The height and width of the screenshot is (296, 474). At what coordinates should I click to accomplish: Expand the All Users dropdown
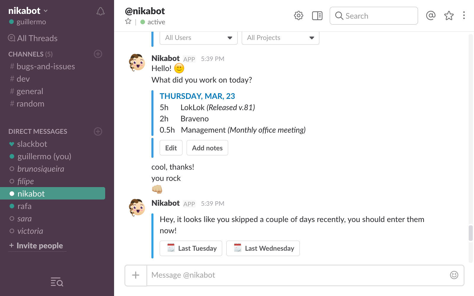coord(198,38)
